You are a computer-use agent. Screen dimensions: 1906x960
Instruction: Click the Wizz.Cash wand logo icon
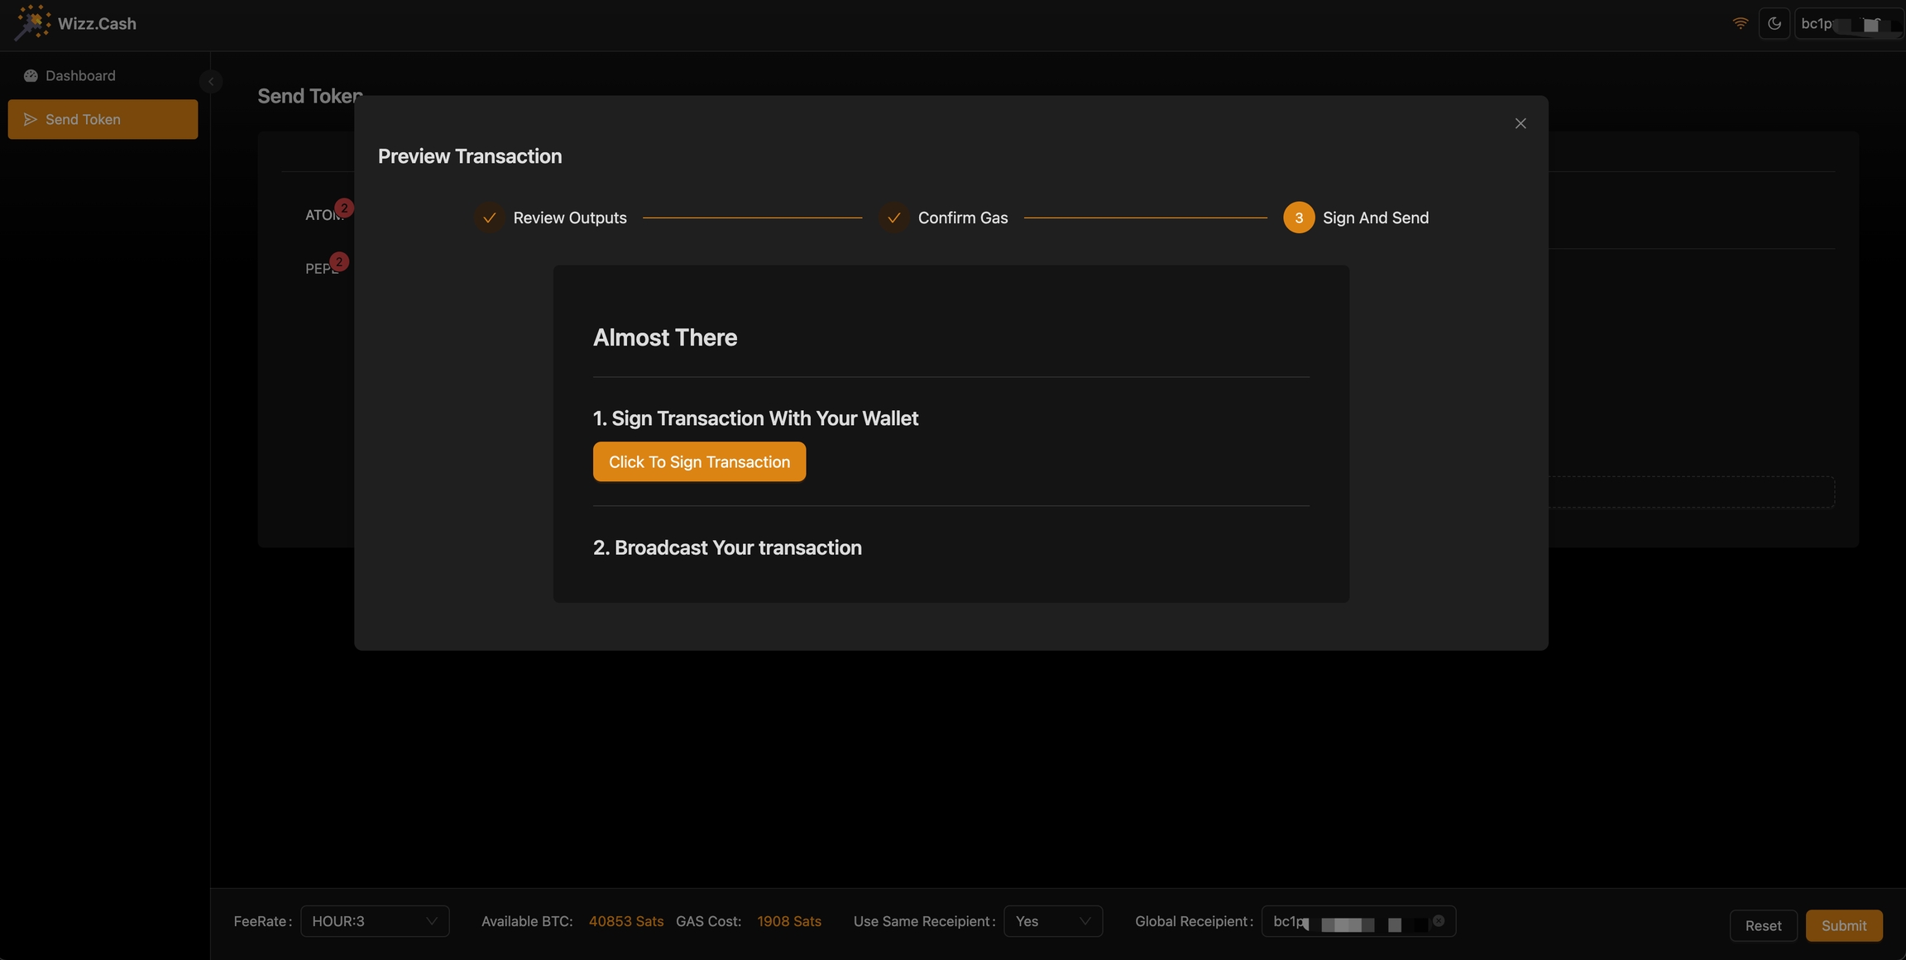33,22
